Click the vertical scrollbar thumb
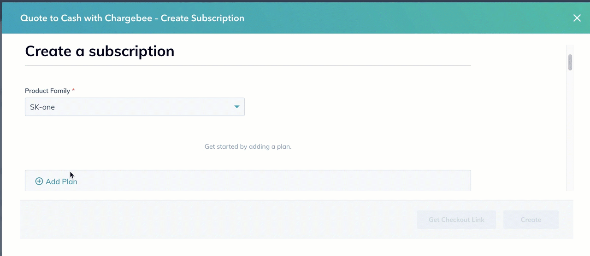590x256 pixels. click(x=570, y=62)
